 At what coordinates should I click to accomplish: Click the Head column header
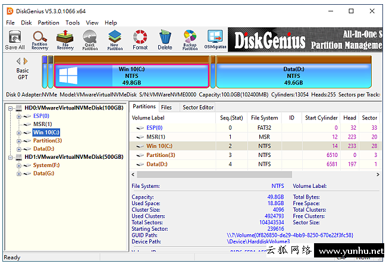[x=350, y=118]
